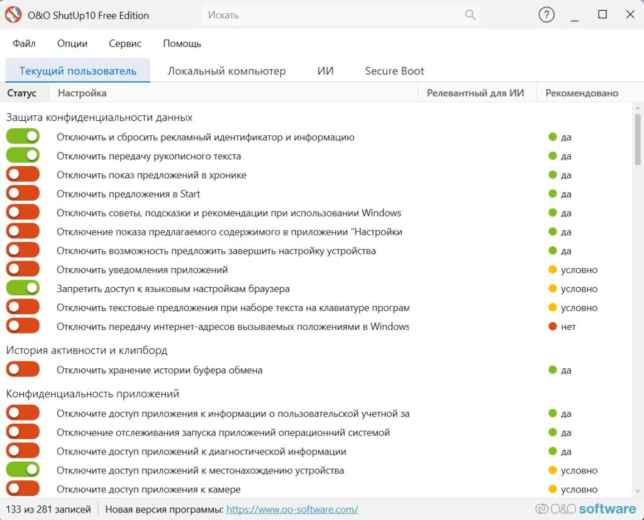Click yellow dot for camera access row
The height and width of the screenshot is (520, 644).
pos(552,489)
